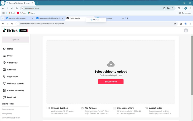Open the inner browser menu dots
193x121 pixels.
190,24
